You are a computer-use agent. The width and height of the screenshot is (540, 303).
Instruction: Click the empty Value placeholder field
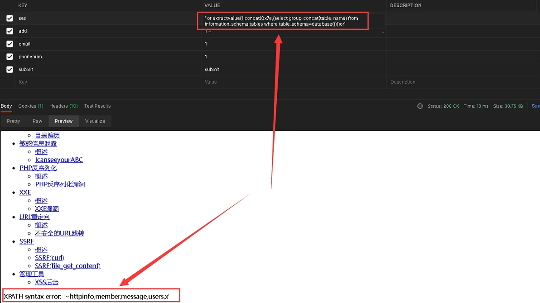[294, 82]
